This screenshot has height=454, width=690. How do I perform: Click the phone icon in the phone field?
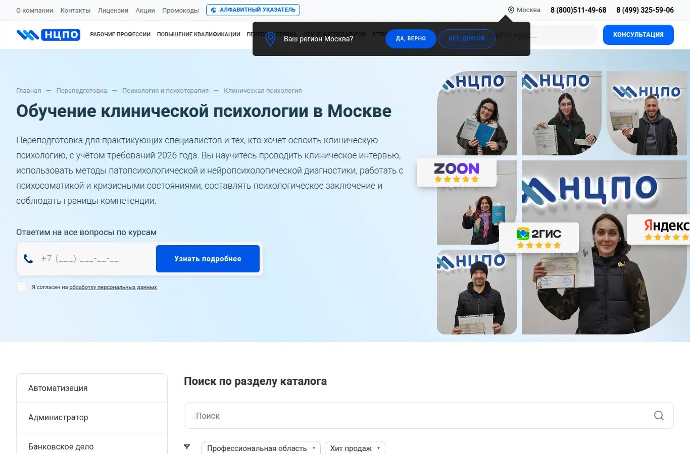click(28, 259)
